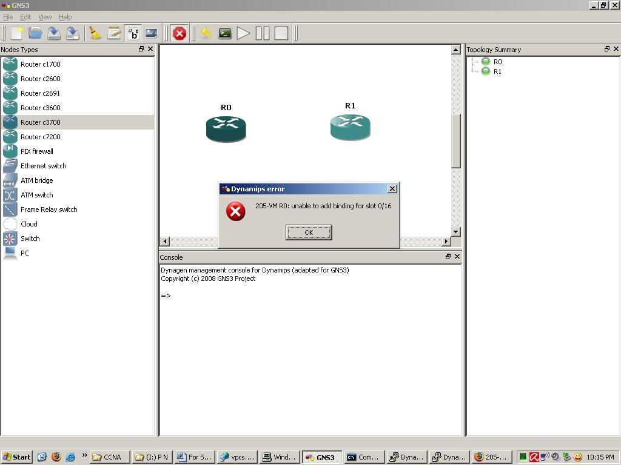Close the Topology Summary panel

point(616,49)
